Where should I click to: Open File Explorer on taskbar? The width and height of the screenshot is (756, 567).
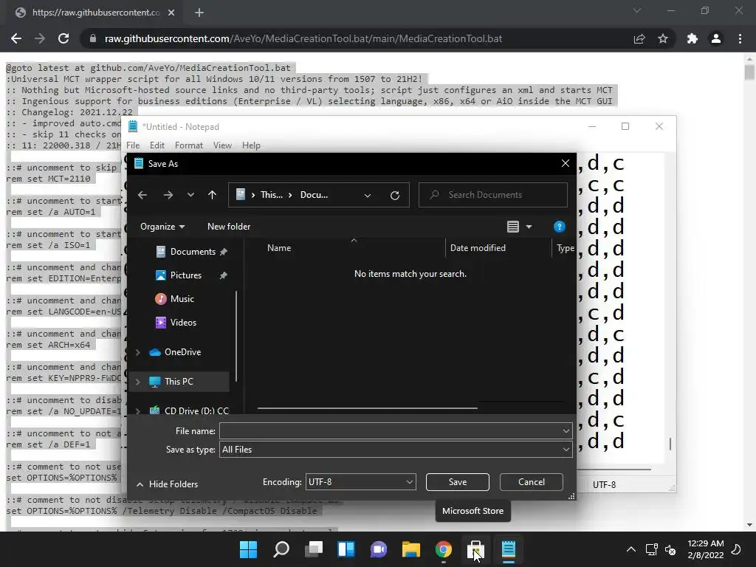411,549
